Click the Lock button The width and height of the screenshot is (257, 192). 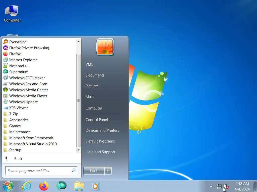click(94, 170)
